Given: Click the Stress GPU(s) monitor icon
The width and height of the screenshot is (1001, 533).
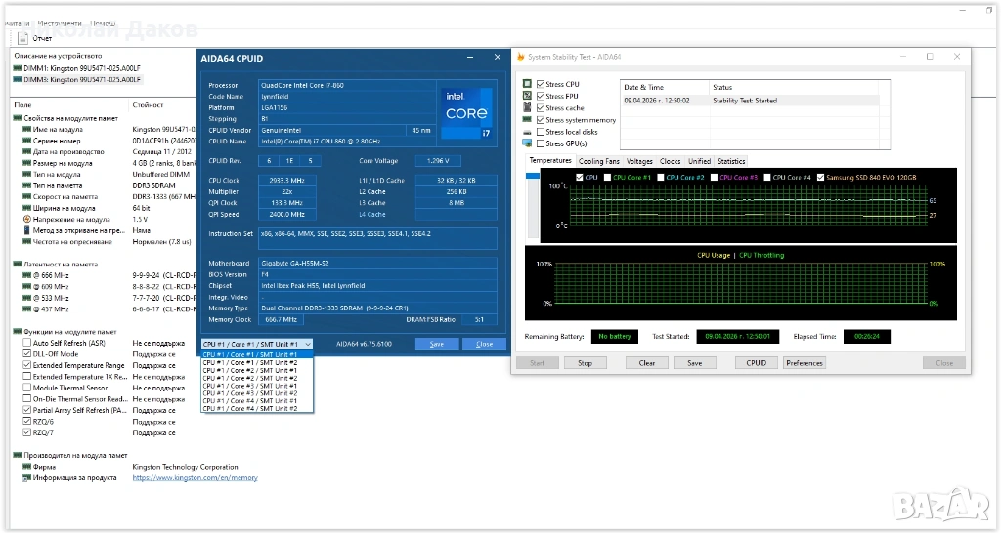Looking at the screenshot, I should coord(528,143).
